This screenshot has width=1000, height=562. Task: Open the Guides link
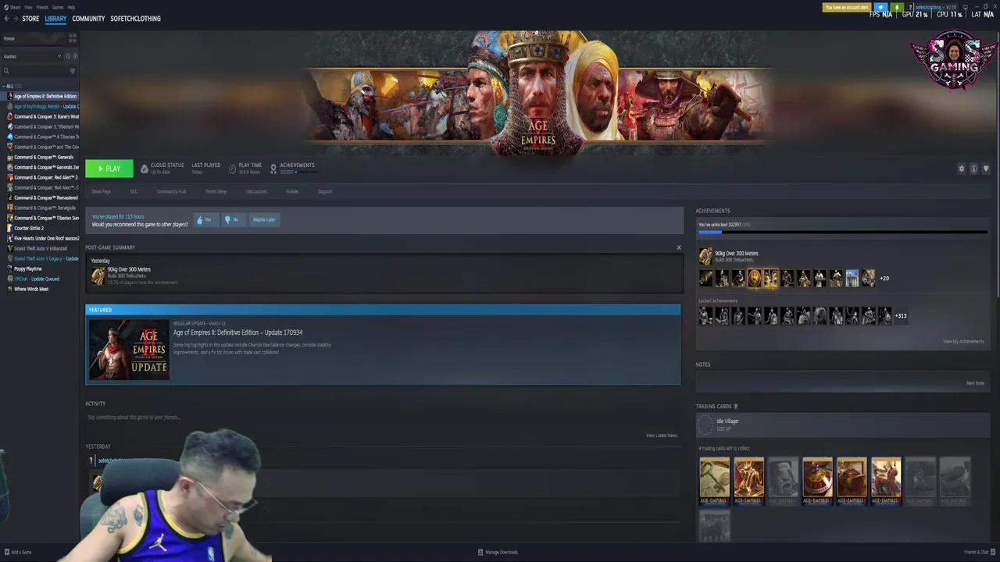pos(292,191)
